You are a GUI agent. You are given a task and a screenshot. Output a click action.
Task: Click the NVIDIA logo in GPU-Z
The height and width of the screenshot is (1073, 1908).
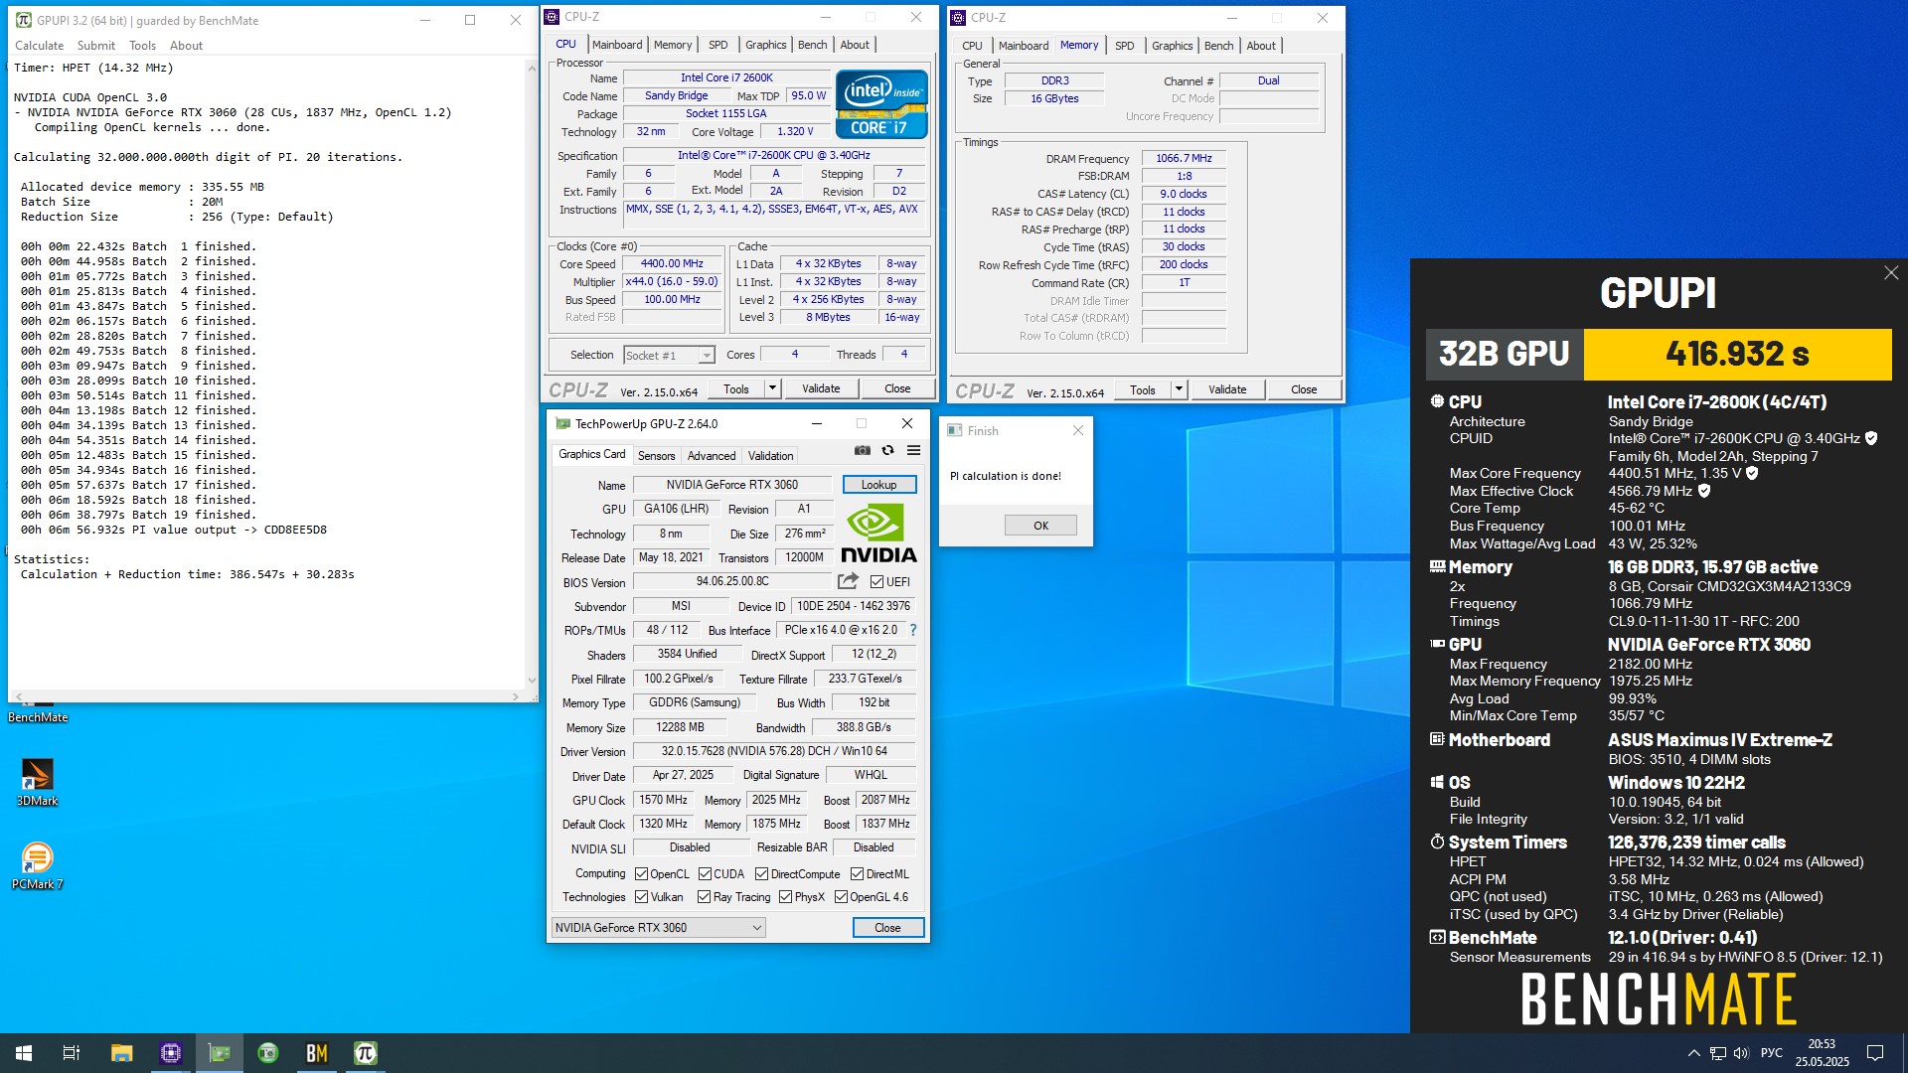coord(878,534)
